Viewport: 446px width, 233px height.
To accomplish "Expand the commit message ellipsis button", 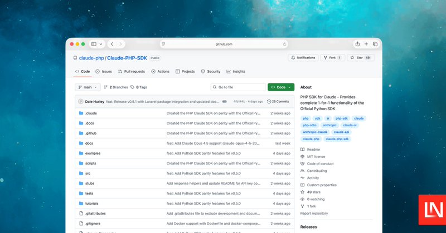I will tap(225, 102).
